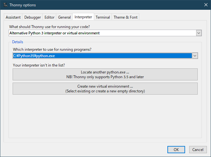
Task: Go to the Editor tab
Action: click(x=49, y=17)
